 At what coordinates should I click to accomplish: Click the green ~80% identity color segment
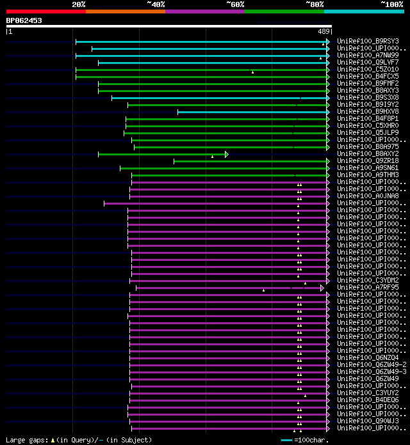284,12
